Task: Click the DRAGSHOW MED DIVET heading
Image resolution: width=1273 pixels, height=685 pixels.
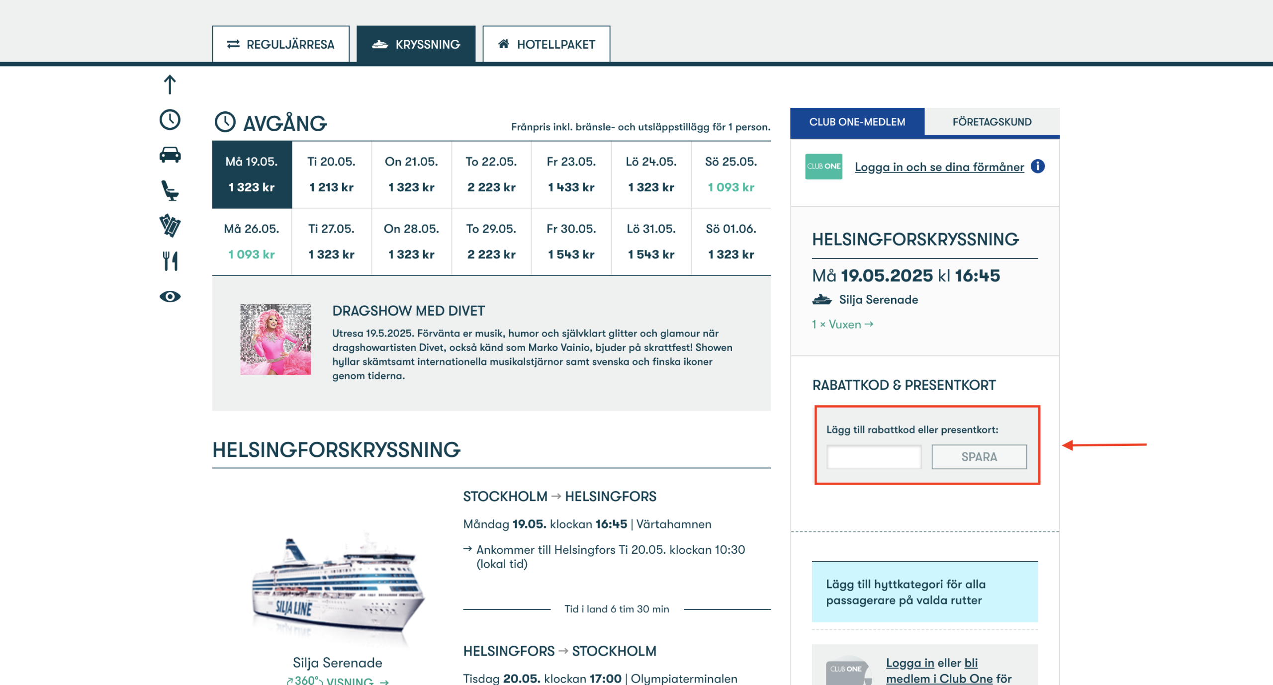Action: coord(408,311)
